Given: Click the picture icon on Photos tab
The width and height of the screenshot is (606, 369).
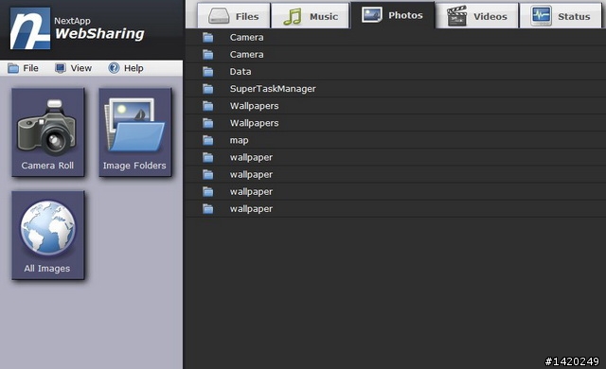Looking at the screenshot, I should coord(372,15).
